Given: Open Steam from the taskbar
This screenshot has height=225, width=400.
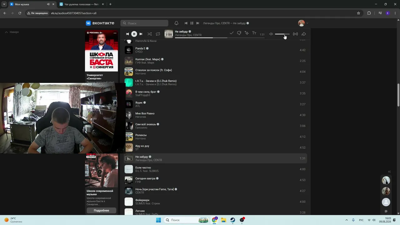Looking at the screenshot, I should 233,220.
